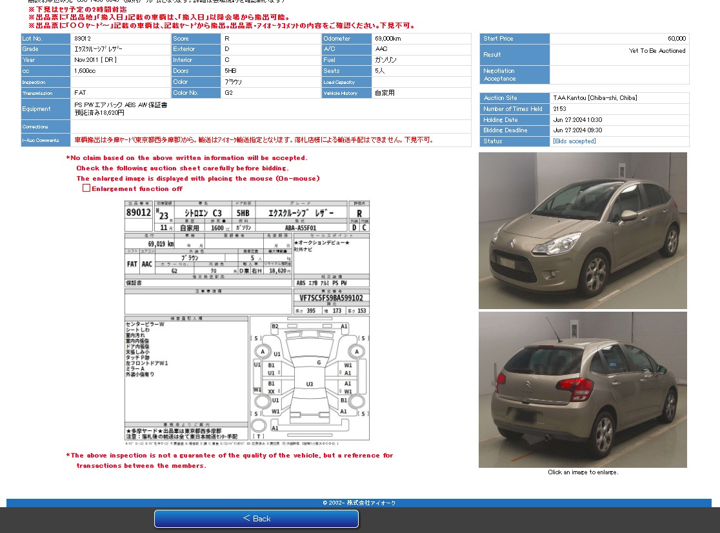Screen dimensions: 720x533
Task: Select the Doors value 5HB
Action: (x=230, y=71)
